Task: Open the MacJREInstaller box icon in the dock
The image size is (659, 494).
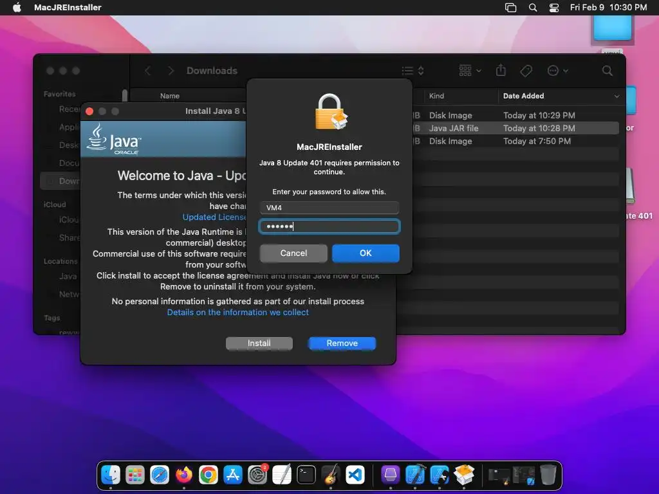Action: pos(464,475)
